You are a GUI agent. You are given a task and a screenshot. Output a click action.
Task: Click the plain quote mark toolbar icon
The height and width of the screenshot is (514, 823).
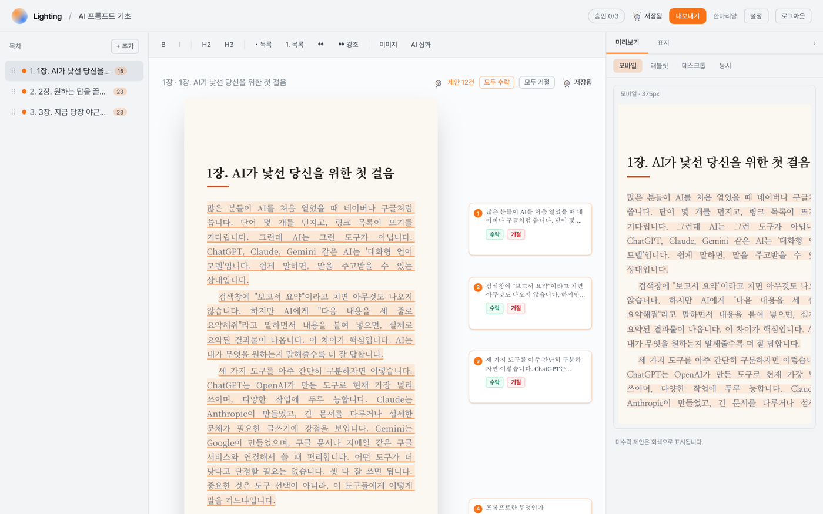click(x=320, y=45)
